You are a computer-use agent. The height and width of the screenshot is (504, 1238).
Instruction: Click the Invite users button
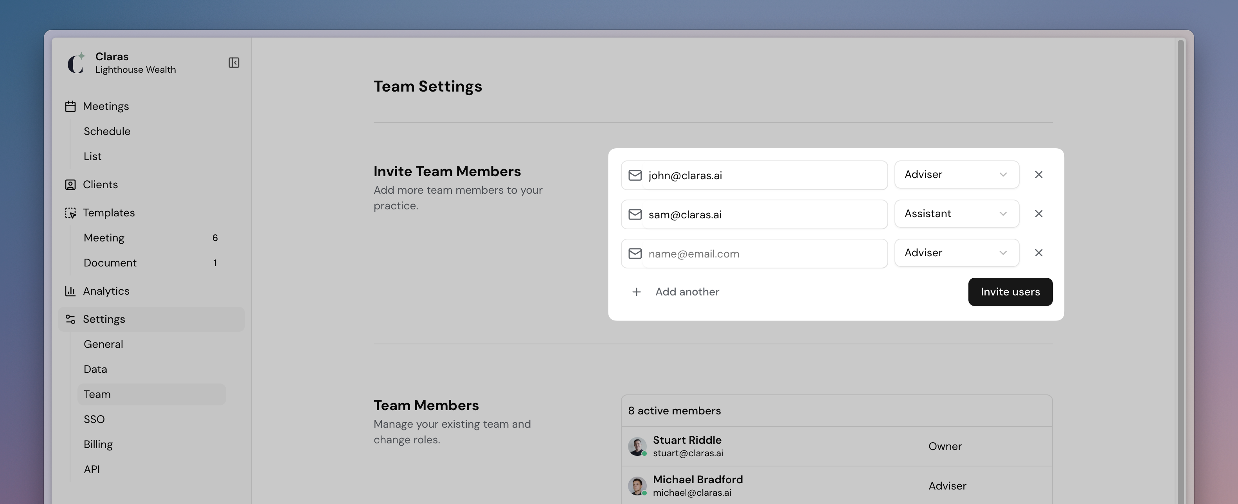(x=1010, y=292)
